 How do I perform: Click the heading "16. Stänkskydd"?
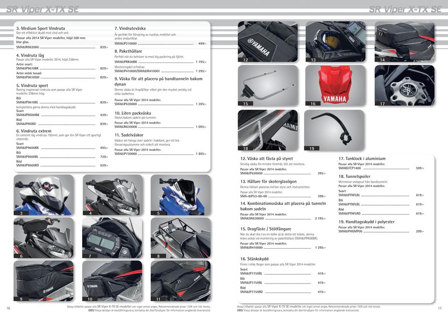pos(254,259)
